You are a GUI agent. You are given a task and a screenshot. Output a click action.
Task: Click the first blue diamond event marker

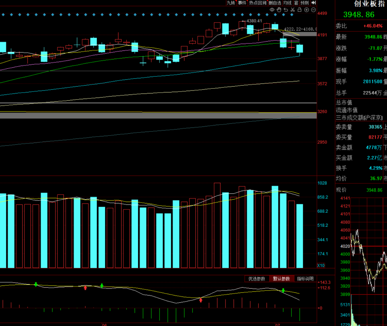(x=3, y=15)
